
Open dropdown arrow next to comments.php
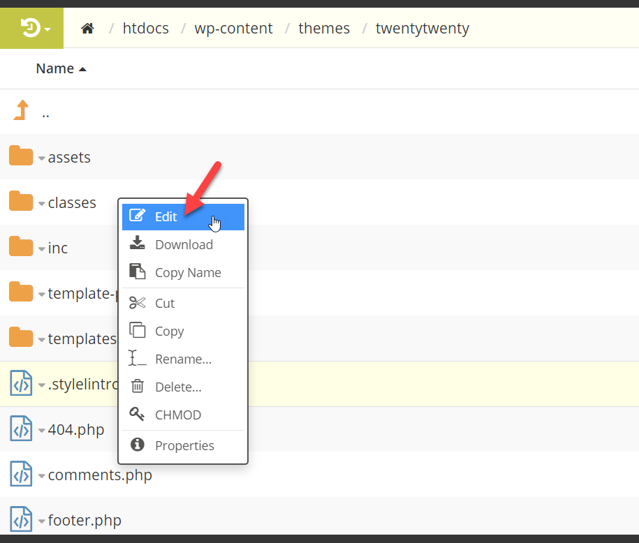click(42, 475)
